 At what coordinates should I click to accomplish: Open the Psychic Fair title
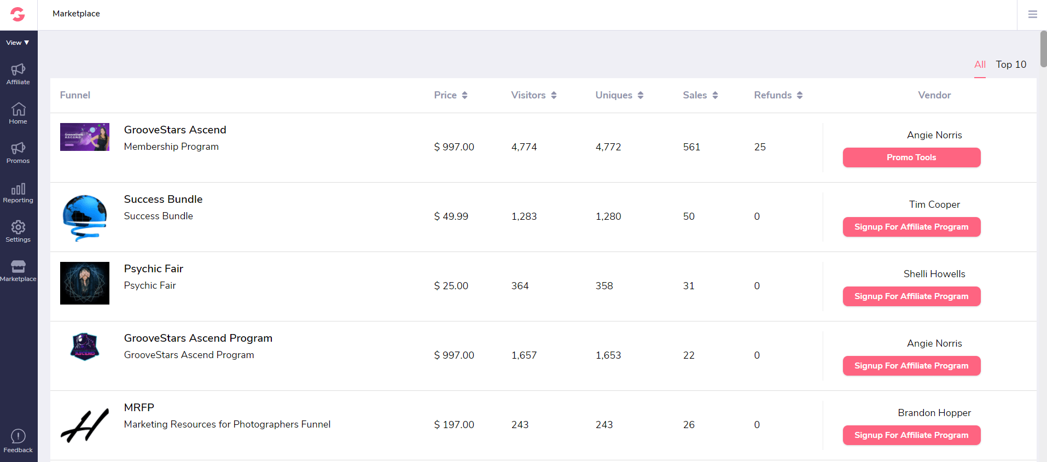click(154, 268)
